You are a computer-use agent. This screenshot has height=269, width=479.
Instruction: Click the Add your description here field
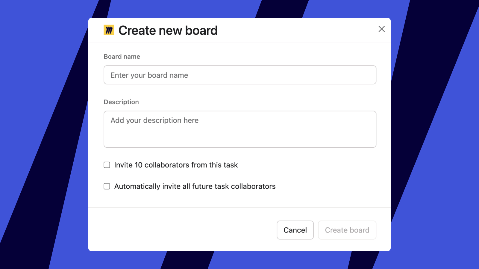point(239,129)
